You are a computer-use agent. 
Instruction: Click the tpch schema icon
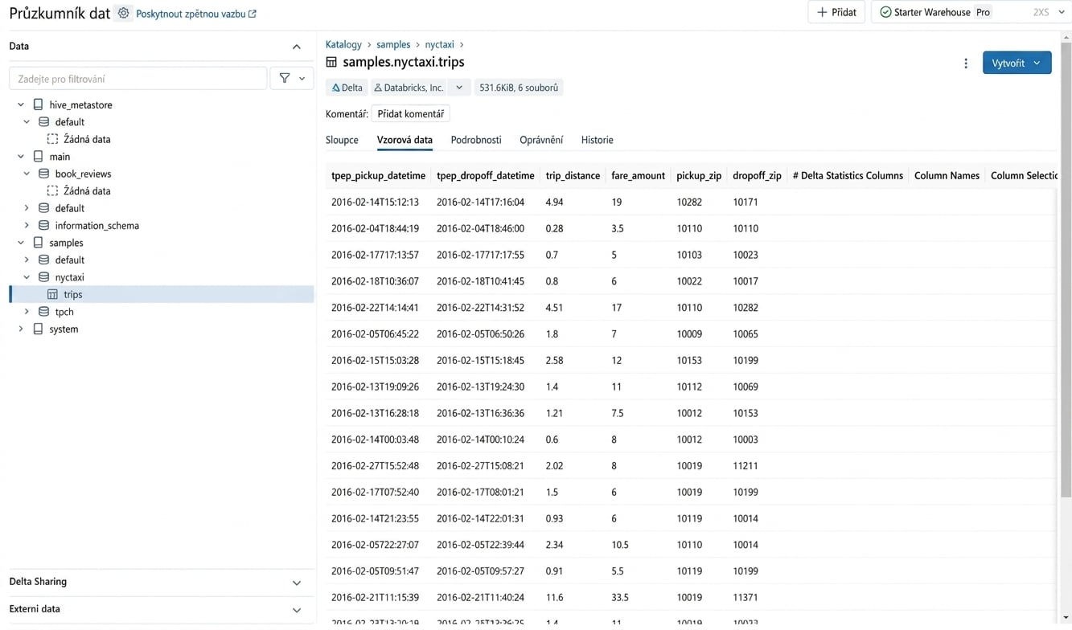pos(44,312)
